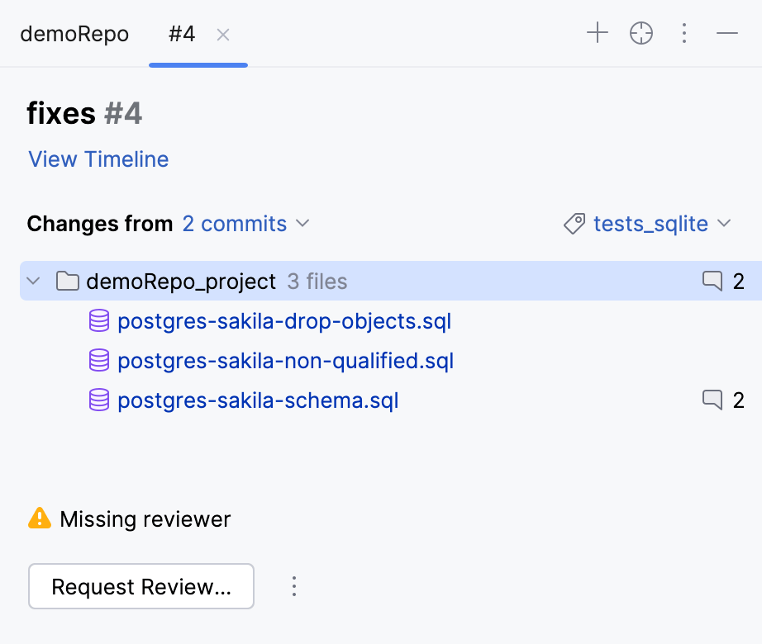Open comments on postgres-sakila-schema.sql

coord(713,400)
